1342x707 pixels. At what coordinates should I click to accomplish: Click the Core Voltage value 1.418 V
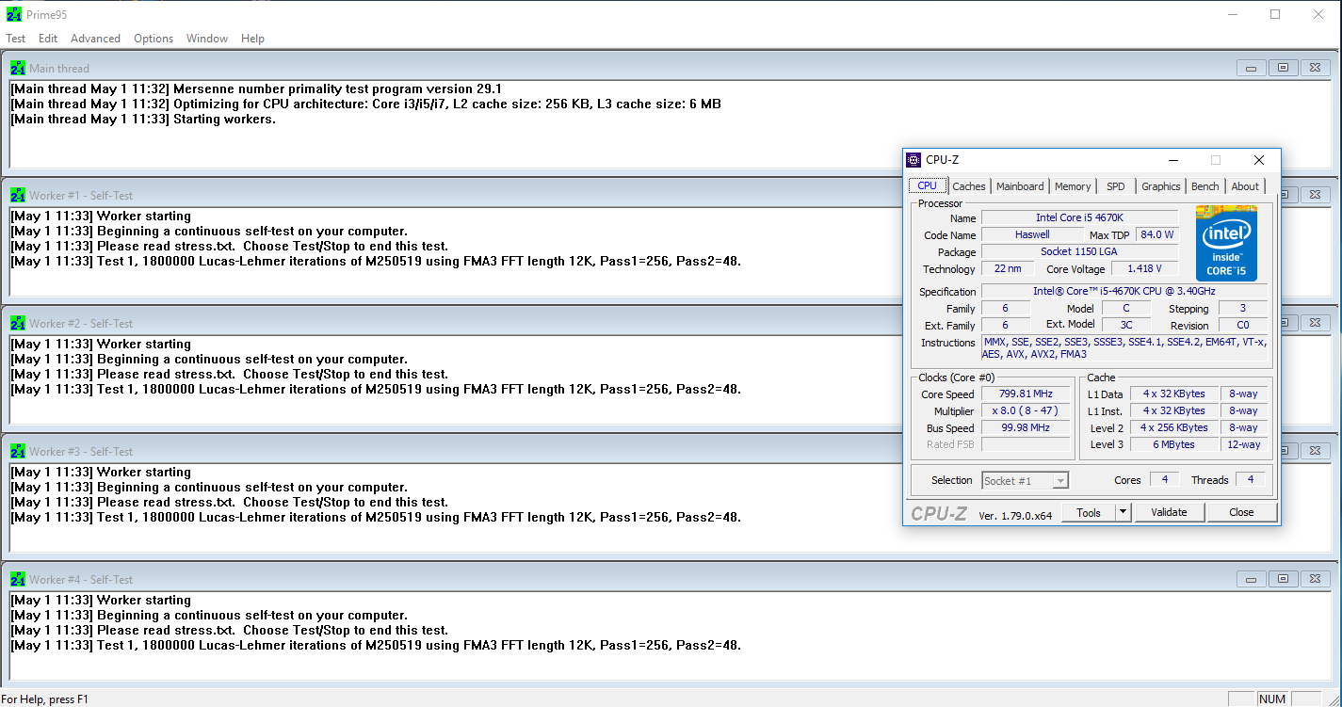coord(1144,268)
